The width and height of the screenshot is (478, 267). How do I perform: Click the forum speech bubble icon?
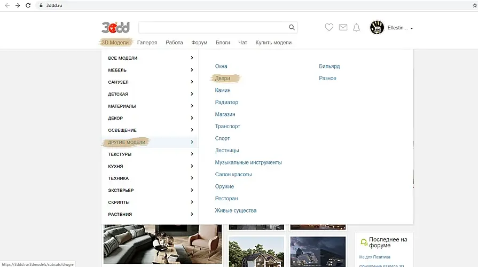tap(364, 242)
